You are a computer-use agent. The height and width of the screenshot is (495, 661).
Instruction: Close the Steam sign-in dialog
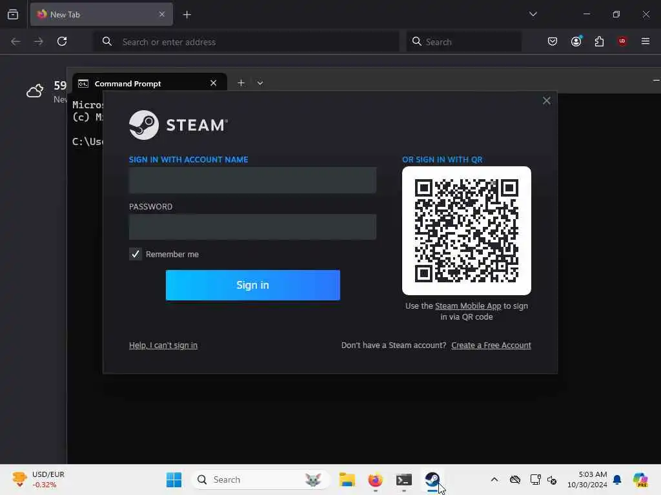point(546,101)
